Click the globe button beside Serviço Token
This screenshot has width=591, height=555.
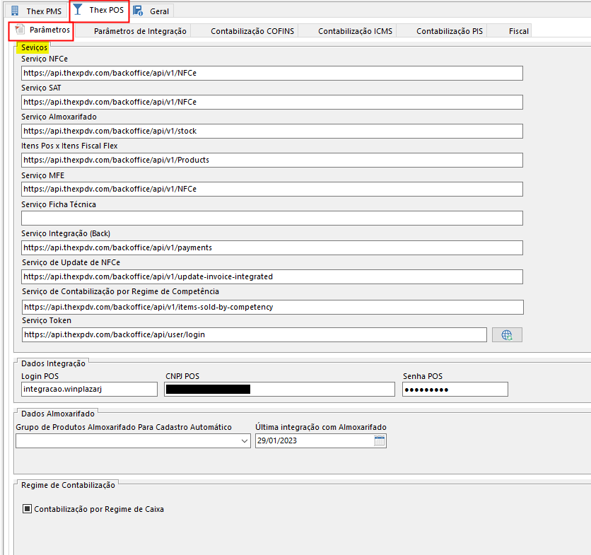tap(507, 335)
